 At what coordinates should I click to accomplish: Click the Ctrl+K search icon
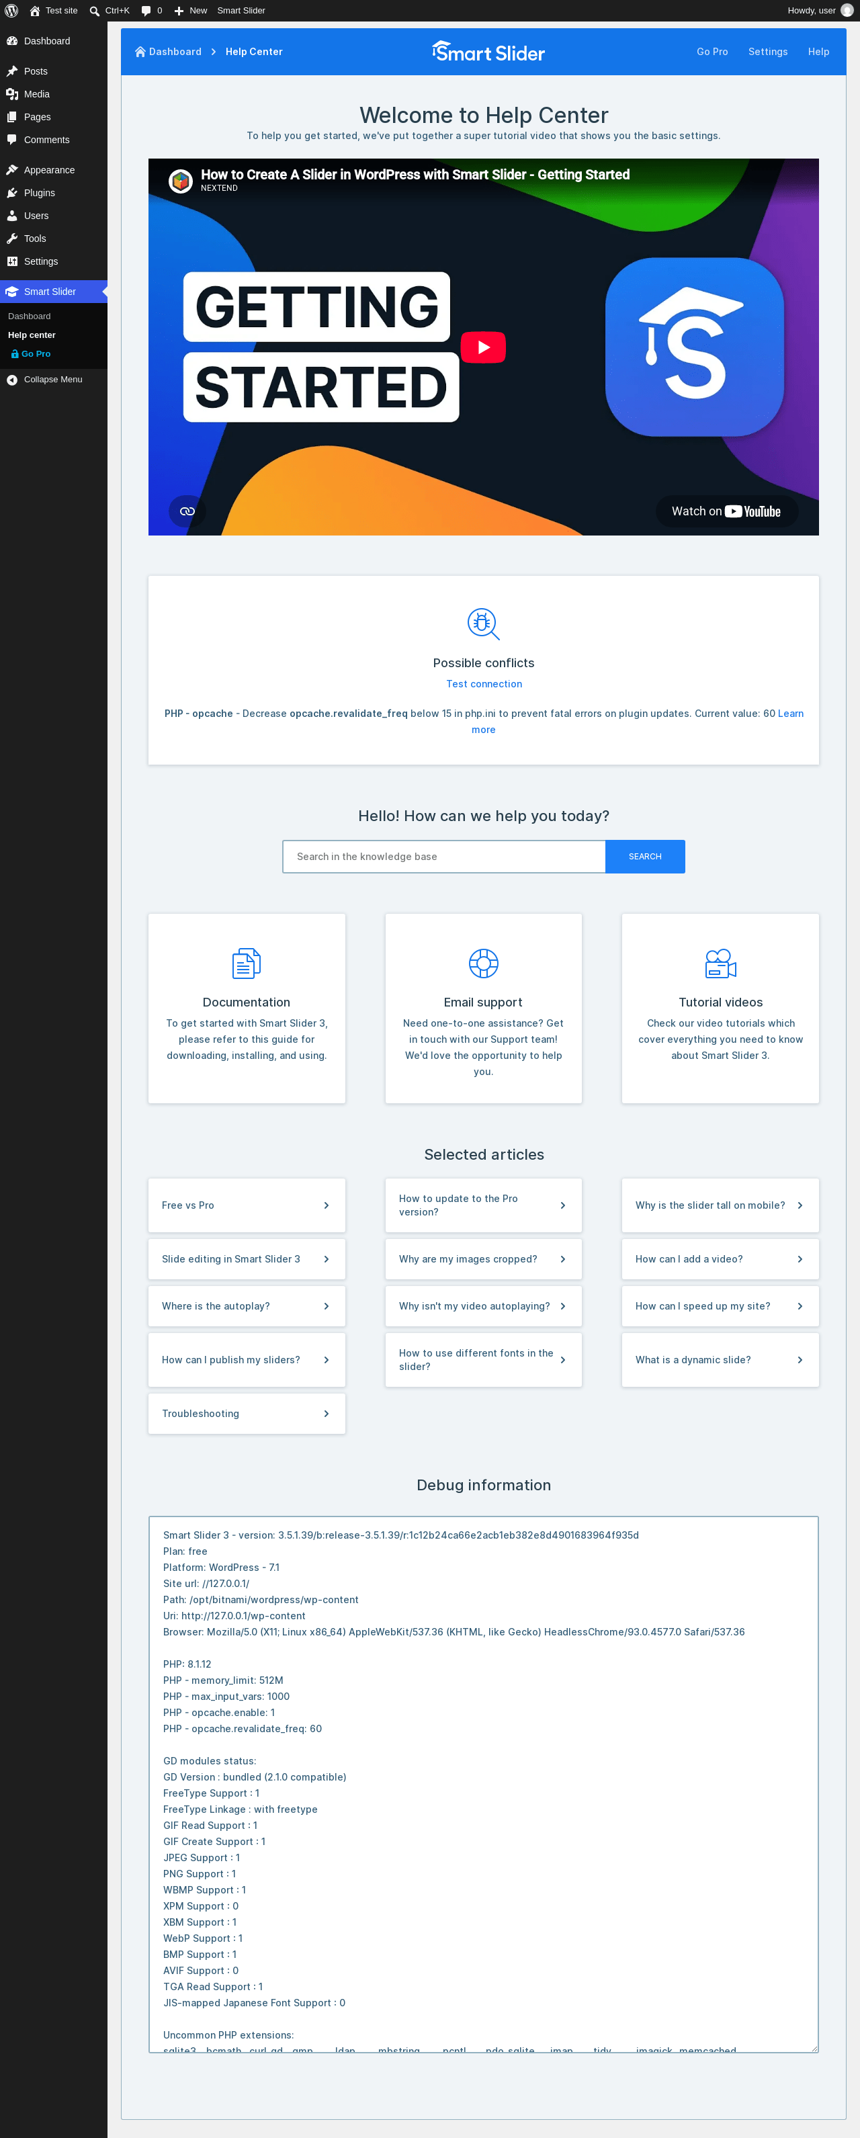point(95,11)
